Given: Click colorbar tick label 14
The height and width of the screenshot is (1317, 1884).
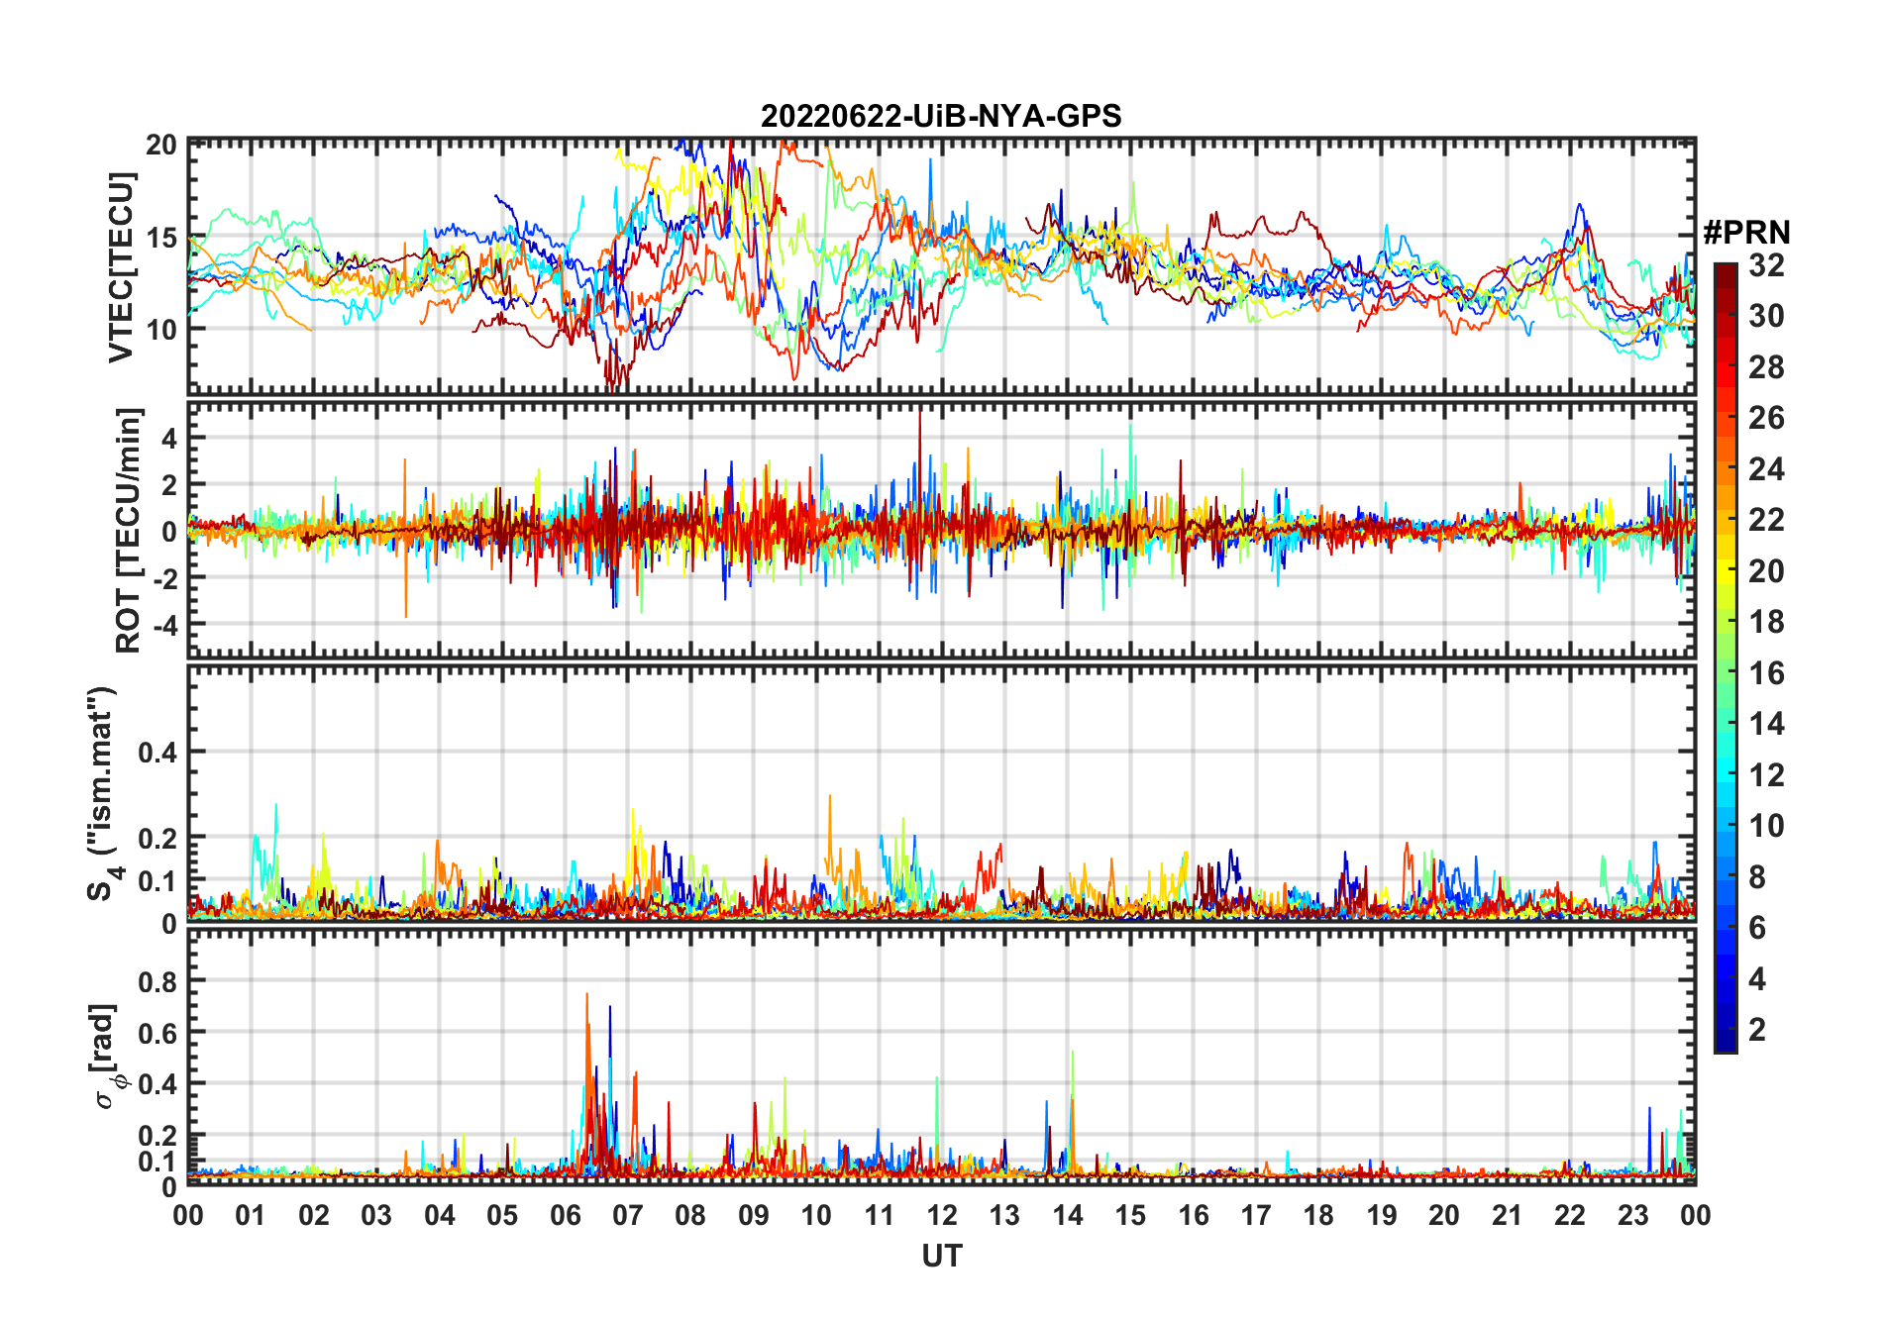Looking at the screenshot, I should [x=1766, y=724].
